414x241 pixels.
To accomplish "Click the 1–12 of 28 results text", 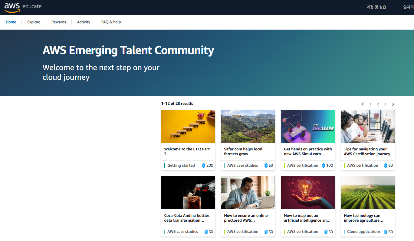I will coord(177,104).
